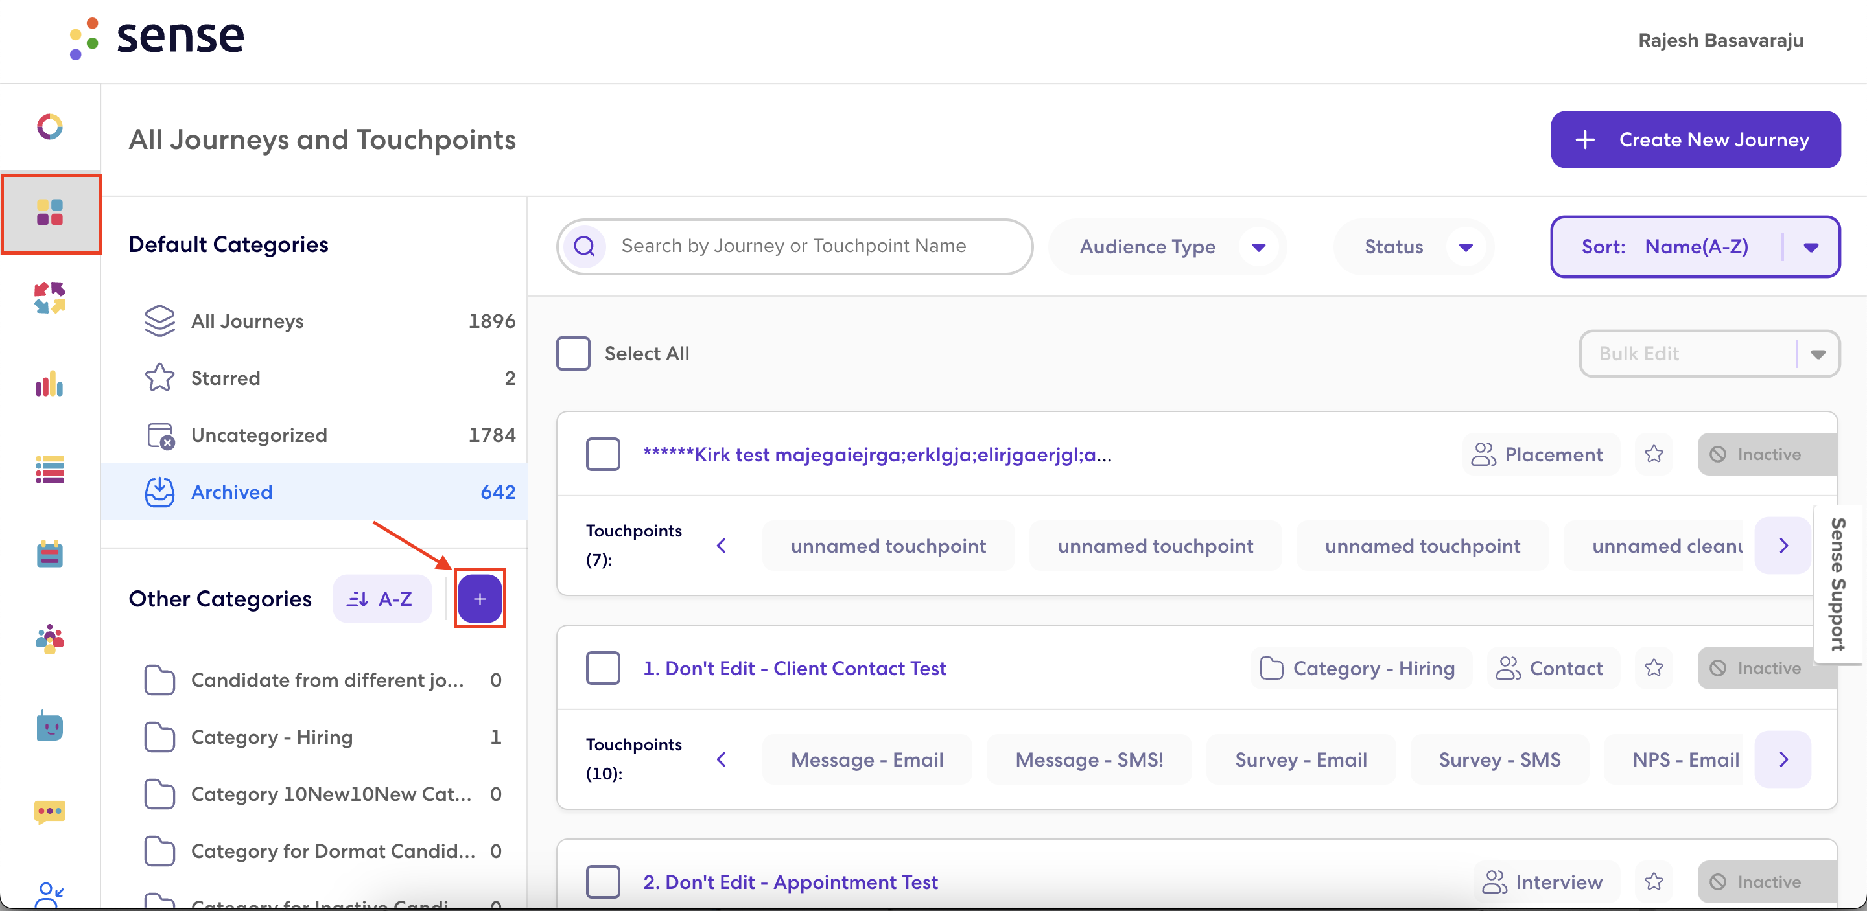
Task: Star the Kirk test journey
Action: click(1654, 454)
